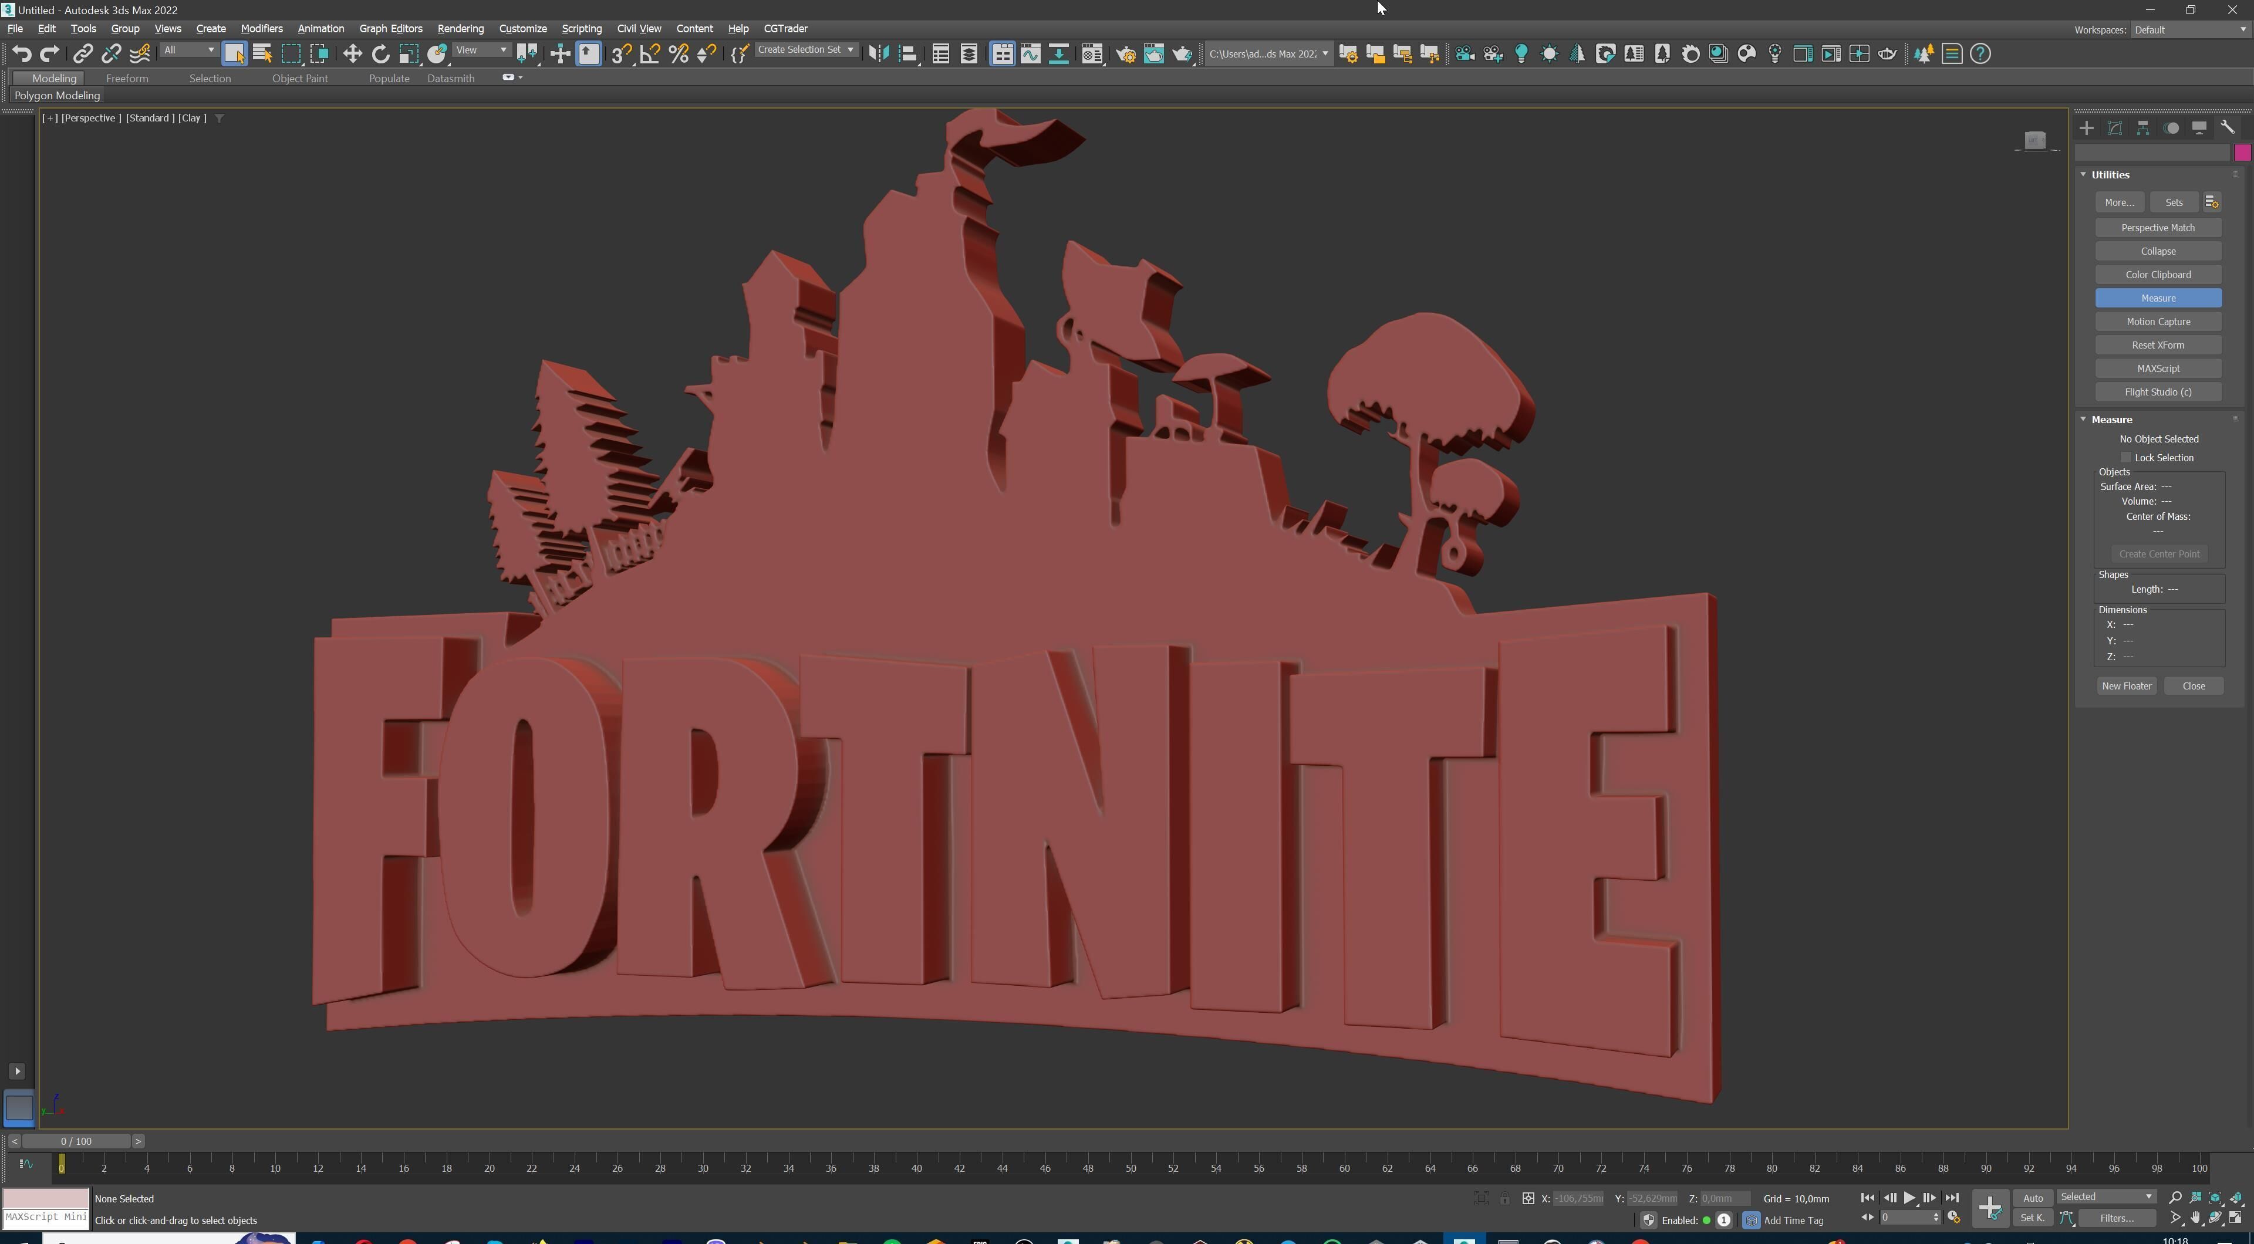This screenshot has width=2254, height=1244.
Task: Click the configure button sets icon
Action: [x=2212, y=203]
